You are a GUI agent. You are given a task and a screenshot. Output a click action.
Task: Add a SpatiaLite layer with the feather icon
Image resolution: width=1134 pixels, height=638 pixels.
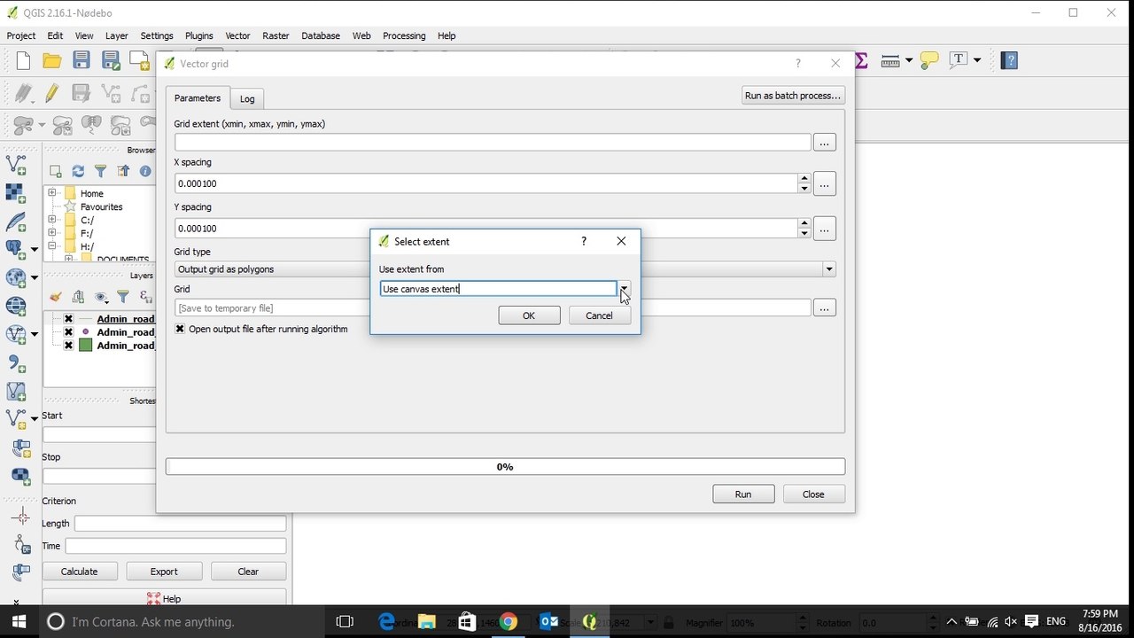click(x=16, y=222)
